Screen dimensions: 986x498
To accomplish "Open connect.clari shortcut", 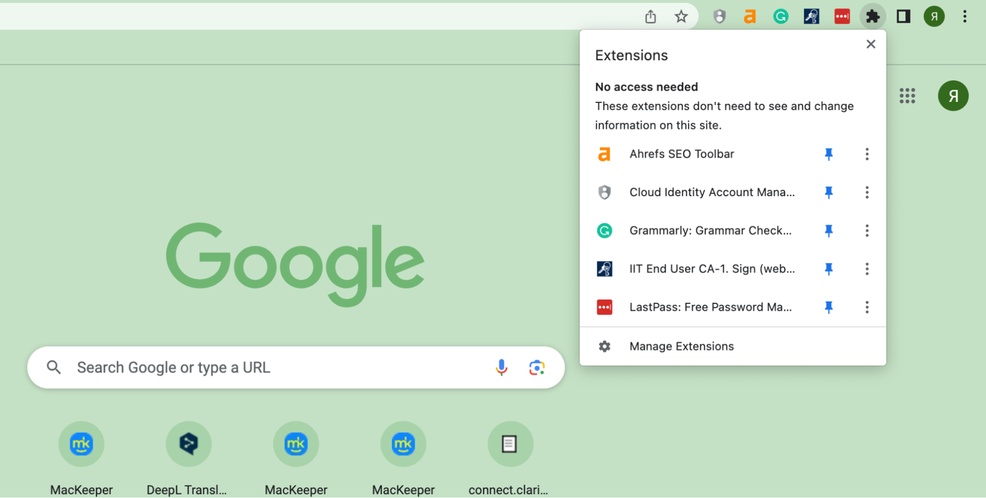I will tap(510, 444).
